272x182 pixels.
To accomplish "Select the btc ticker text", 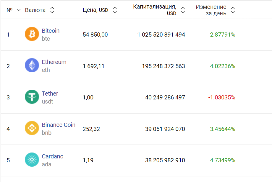I will (x=46, y=39).
